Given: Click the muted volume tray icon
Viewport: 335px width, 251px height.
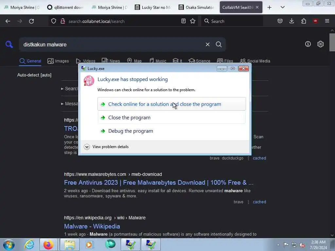Looking at the screenshot, I should pos(302,245).
